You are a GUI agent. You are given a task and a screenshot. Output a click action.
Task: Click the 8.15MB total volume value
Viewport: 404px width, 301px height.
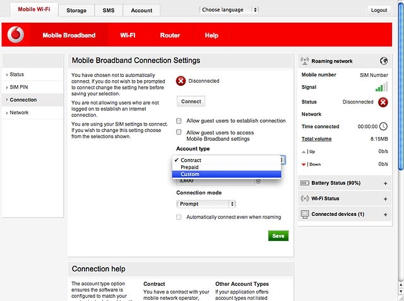[379, 139]
